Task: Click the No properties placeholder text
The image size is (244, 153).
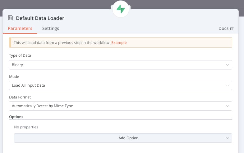Action: tap(26, 127)
